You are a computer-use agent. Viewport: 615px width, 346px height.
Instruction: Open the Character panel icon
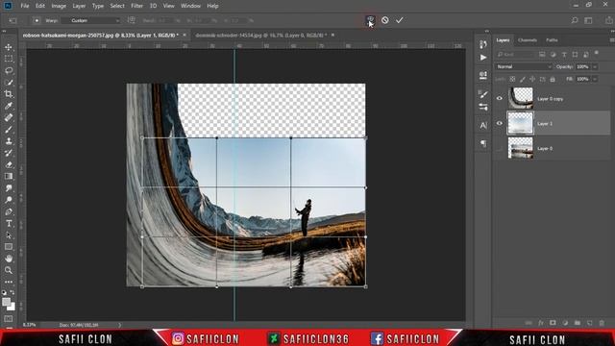[x=483, y=126]
